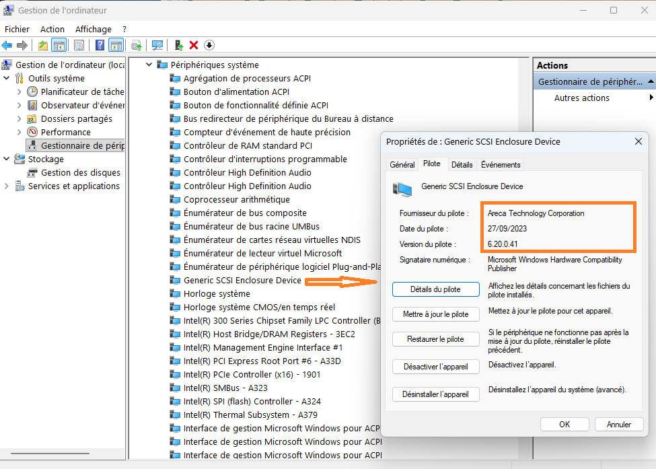Image resolution: width=656 pixels, height=469 pixels.
Task: Collapse the Périphériques système category
Action: coord(149,65)
